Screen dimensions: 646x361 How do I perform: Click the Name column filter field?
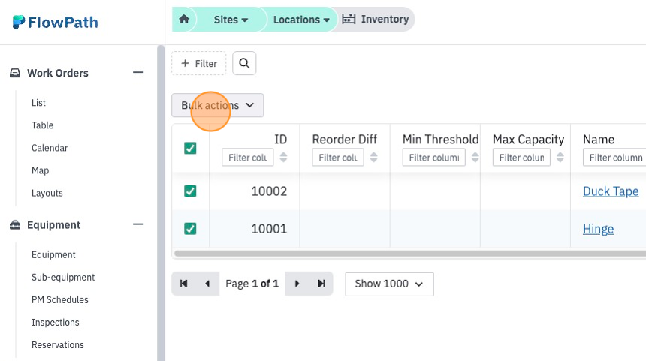[614, 158]
